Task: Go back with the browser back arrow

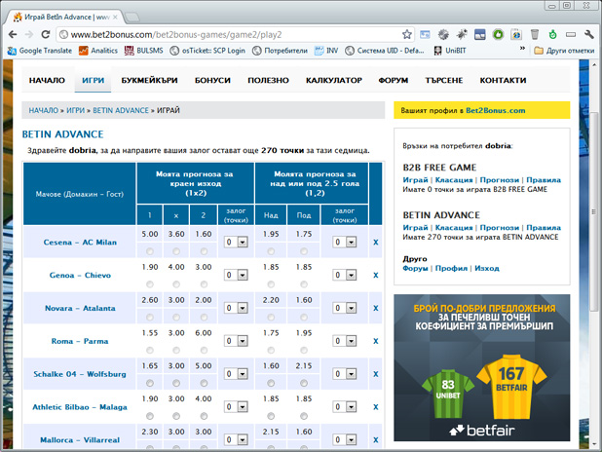Action: point(13,34)
